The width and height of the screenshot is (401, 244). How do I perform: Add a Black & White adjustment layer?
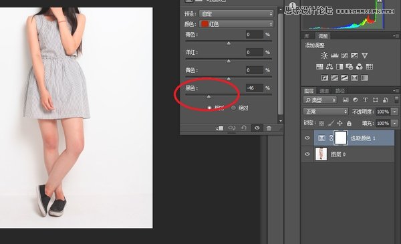pos(340,67)
